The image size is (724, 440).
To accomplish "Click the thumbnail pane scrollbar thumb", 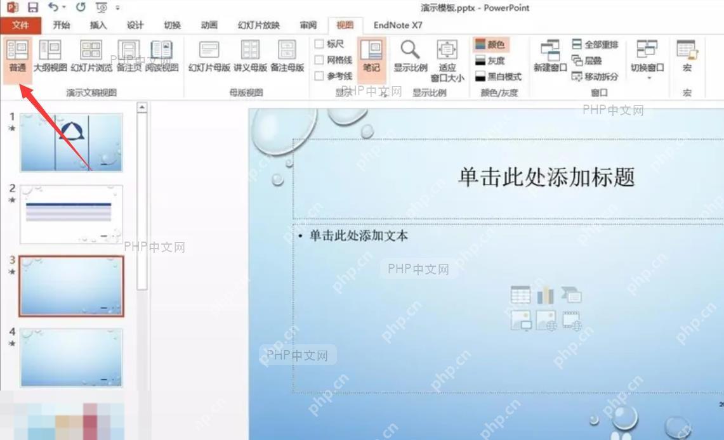I will [142, 202].
